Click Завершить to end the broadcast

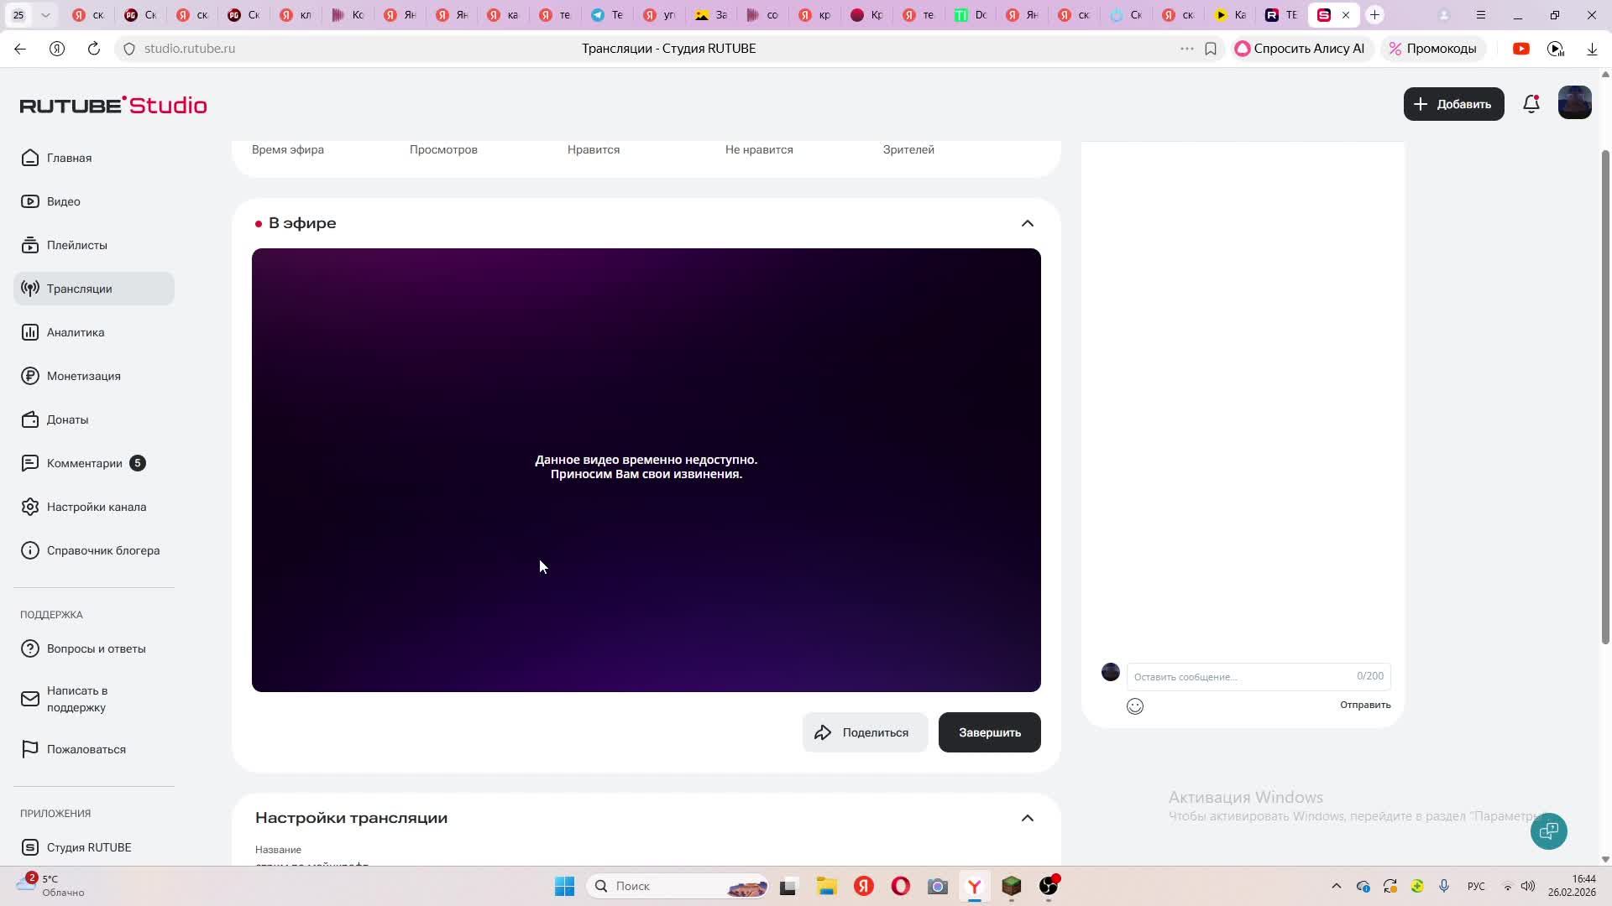(x=989, y=732)
